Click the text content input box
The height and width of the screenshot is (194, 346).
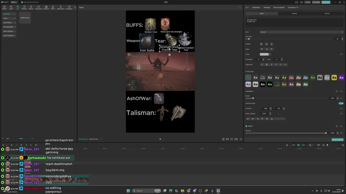tap(294, 22)
